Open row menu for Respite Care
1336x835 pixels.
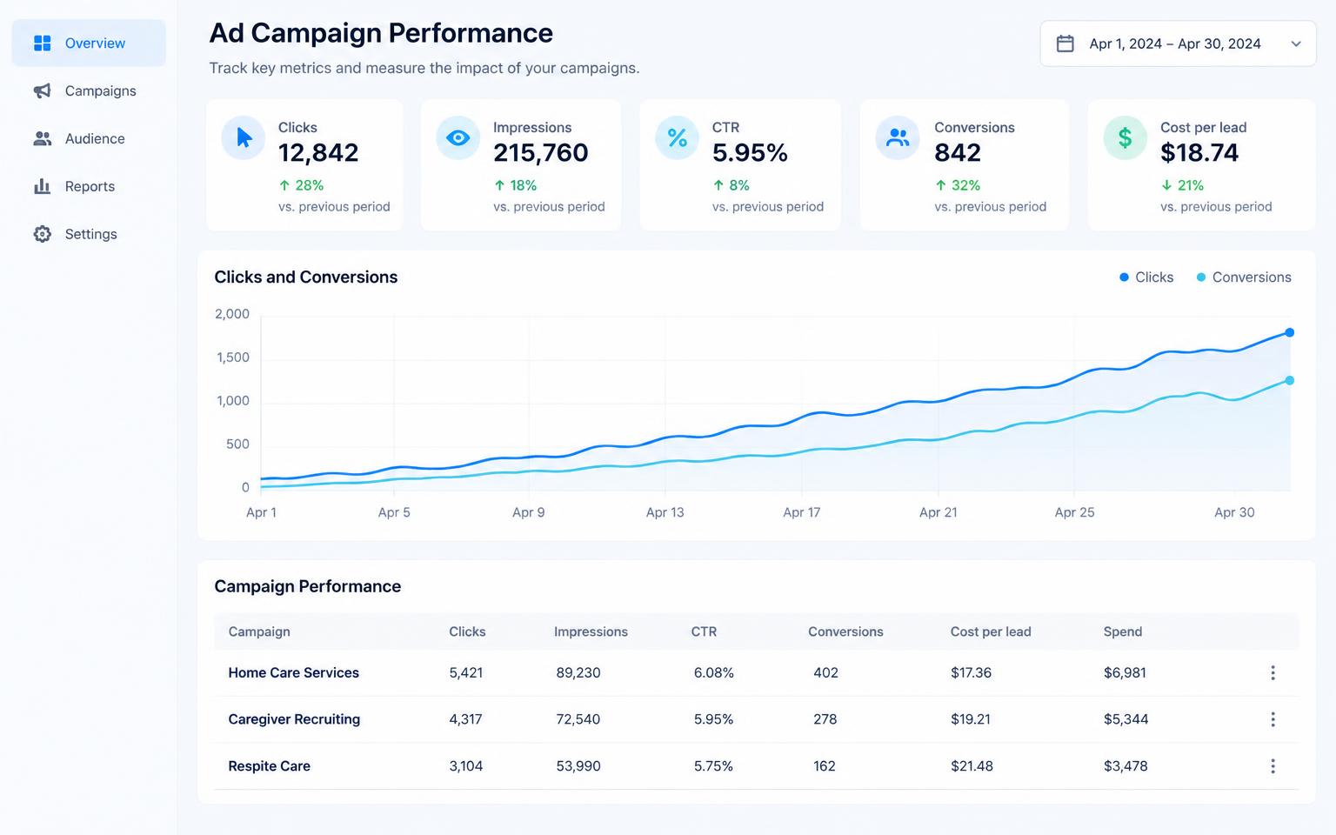pyautogui.click(x=1273, y=766)
